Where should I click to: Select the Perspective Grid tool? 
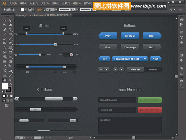coord(10,57)
